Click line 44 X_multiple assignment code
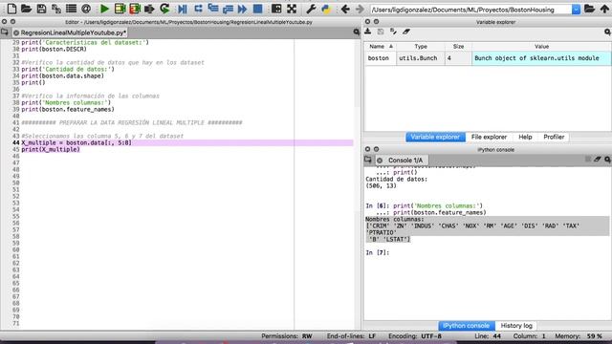Viewport: 612px width, 344px height. [x=76, y=142]
